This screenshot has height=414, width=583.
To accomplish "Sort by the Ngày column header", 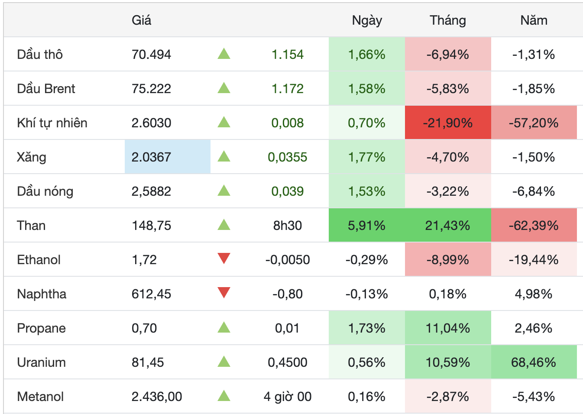I will [367, 20].
